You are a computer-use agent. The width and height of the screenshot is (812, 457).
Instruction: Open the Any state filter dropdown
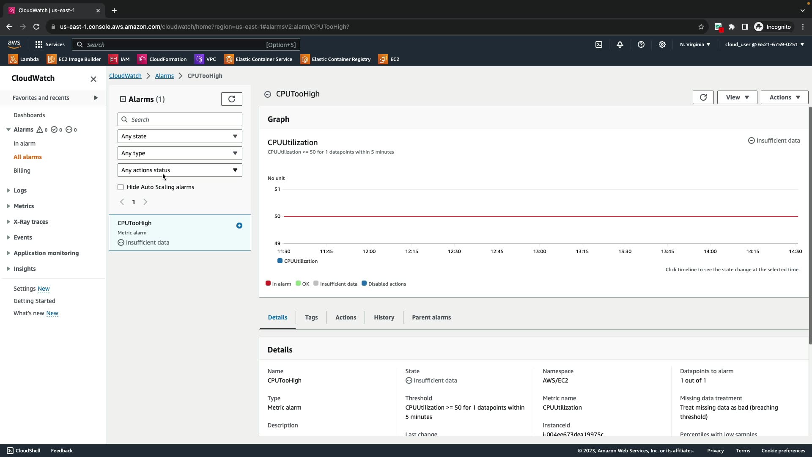(180, 136)
